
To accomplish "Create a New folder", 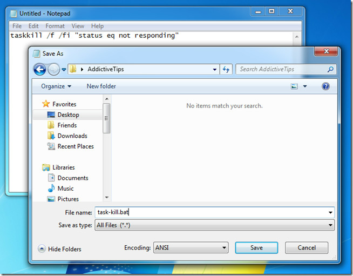I will tap(101, 86).
